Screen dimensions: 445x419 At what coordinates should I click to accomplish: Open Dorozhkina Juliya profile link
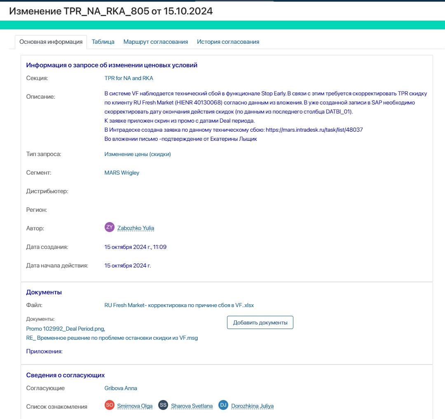(252, 406)
